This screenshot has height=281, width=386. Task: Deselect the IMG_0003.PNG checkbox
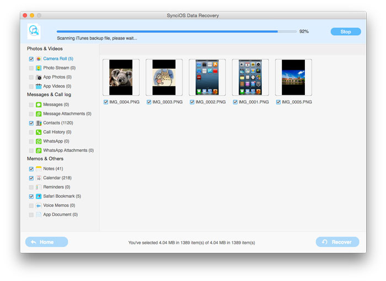click(149, 102)
